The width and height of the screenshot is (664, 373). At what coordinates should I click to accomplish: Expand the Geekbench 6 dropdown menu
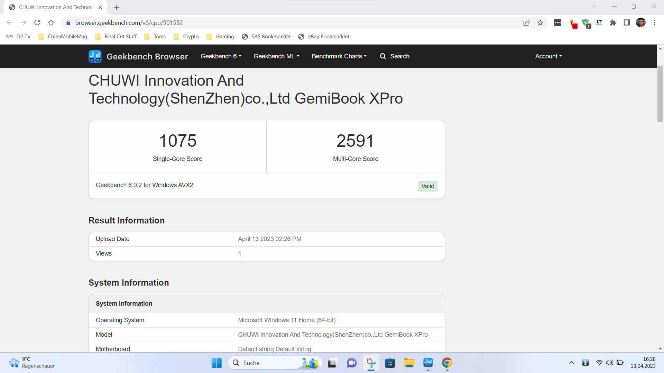[221, 56]
